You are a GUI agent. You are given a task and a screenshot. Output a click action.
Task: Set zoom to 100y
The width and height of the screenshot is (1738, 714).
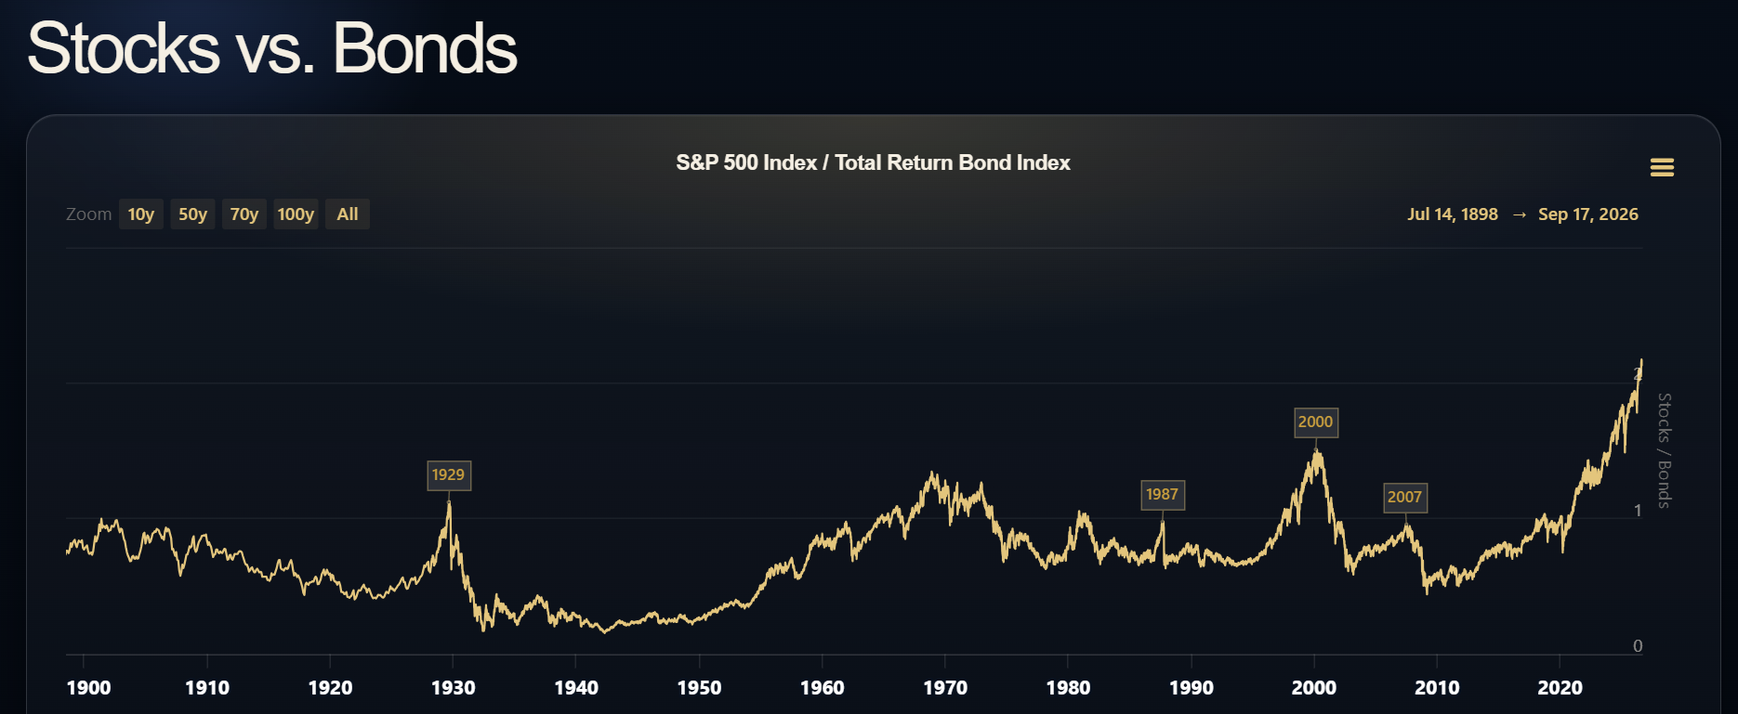point(296,214)
